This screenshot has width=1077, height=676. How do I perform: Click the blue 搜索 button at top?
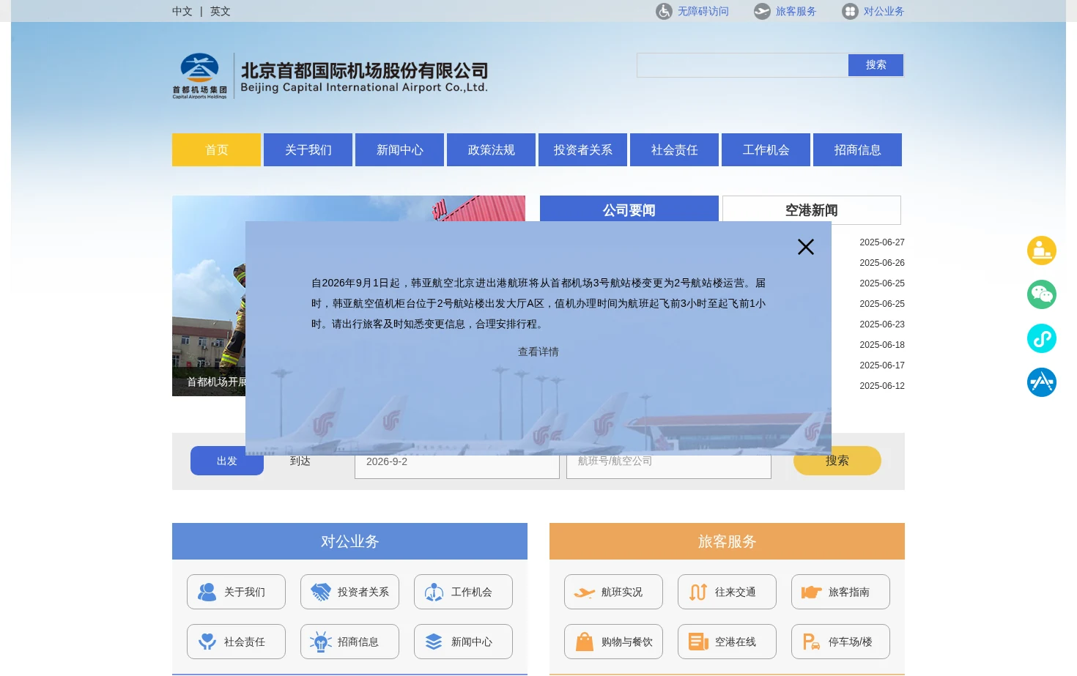click(x=876, y=65)
